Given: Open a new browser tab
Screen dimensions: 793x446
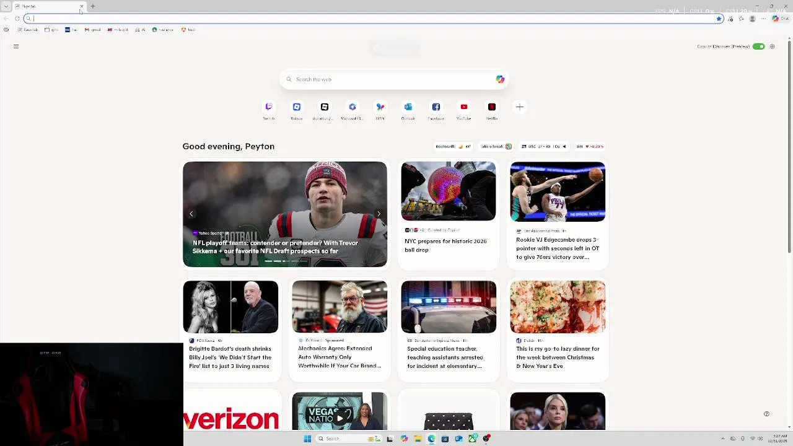Looking at the screenshot, I should click(x=93, y=6).
